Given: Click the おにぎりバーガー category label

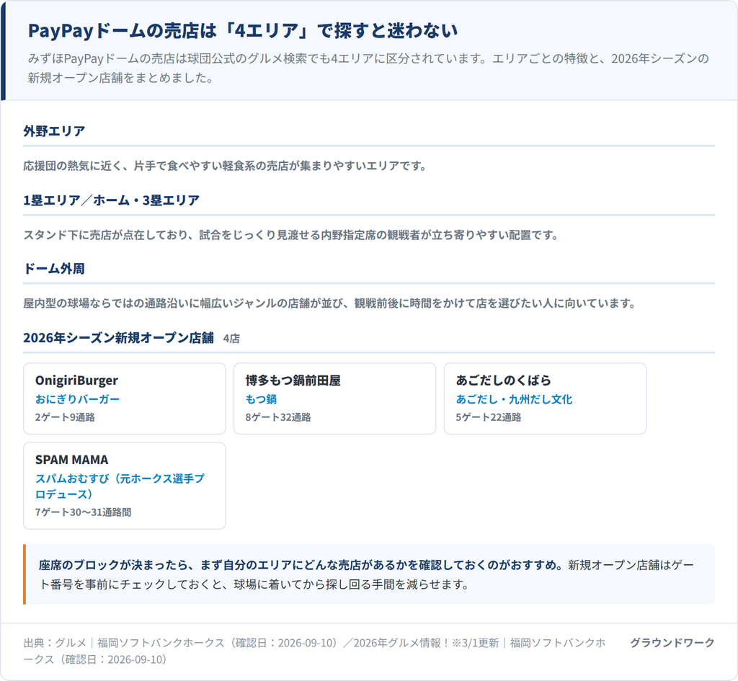Looking at the screenshot, I should (x=77, y=399).
